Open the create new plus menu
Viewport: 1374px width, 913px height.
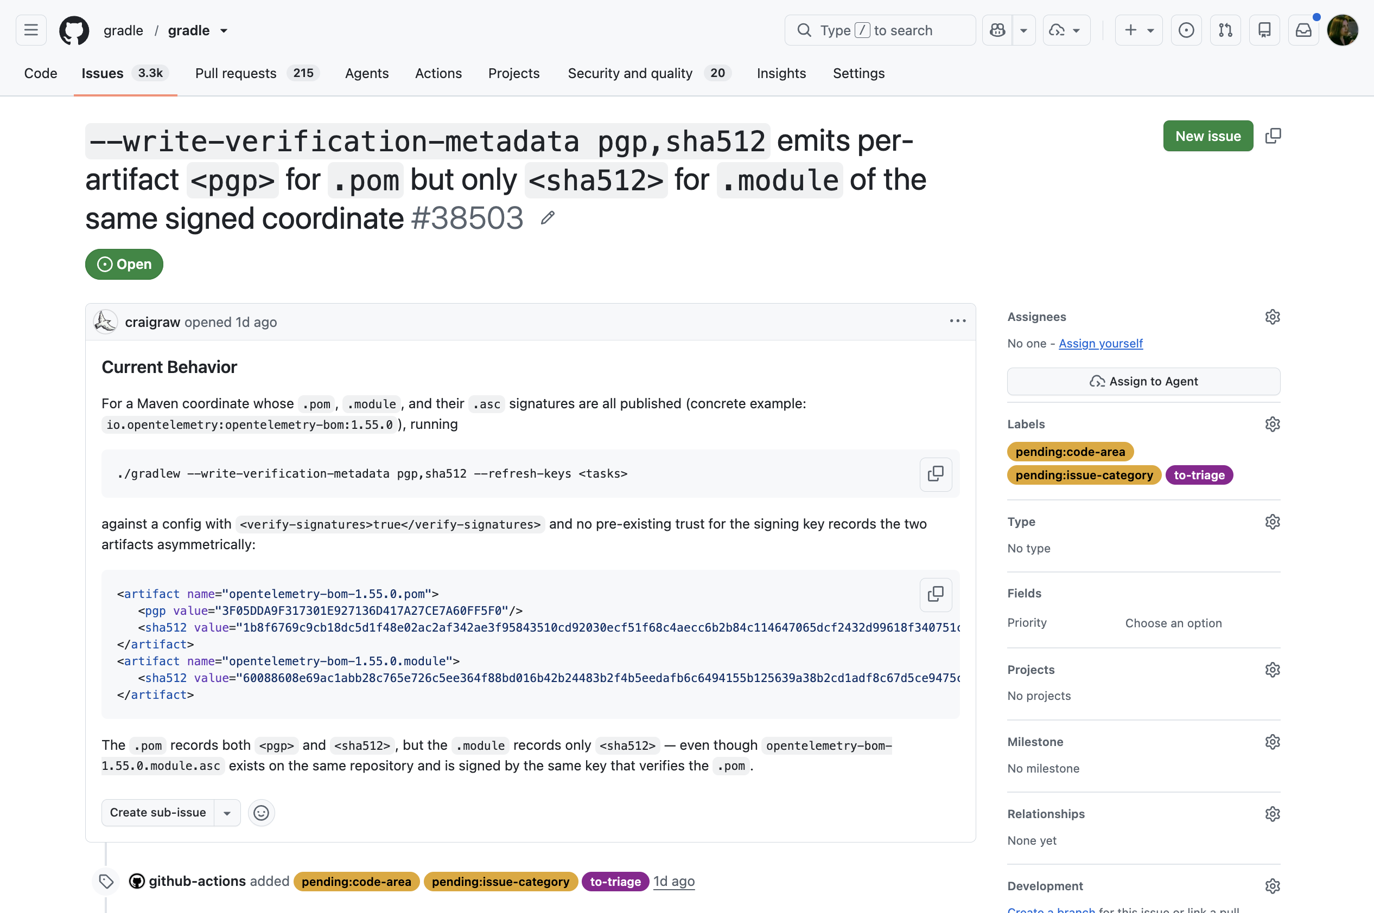[1138, 30]
